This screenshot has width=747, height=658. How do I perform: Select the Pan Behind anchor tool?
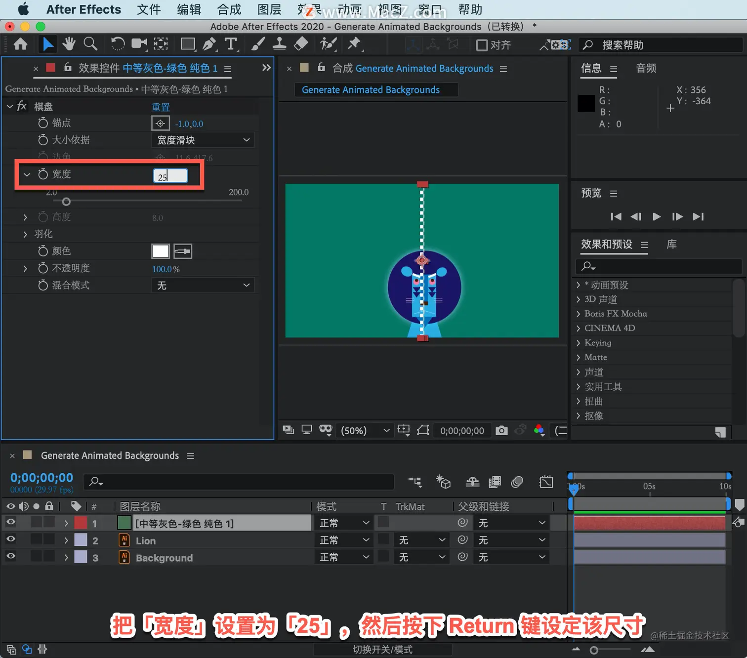161,44
